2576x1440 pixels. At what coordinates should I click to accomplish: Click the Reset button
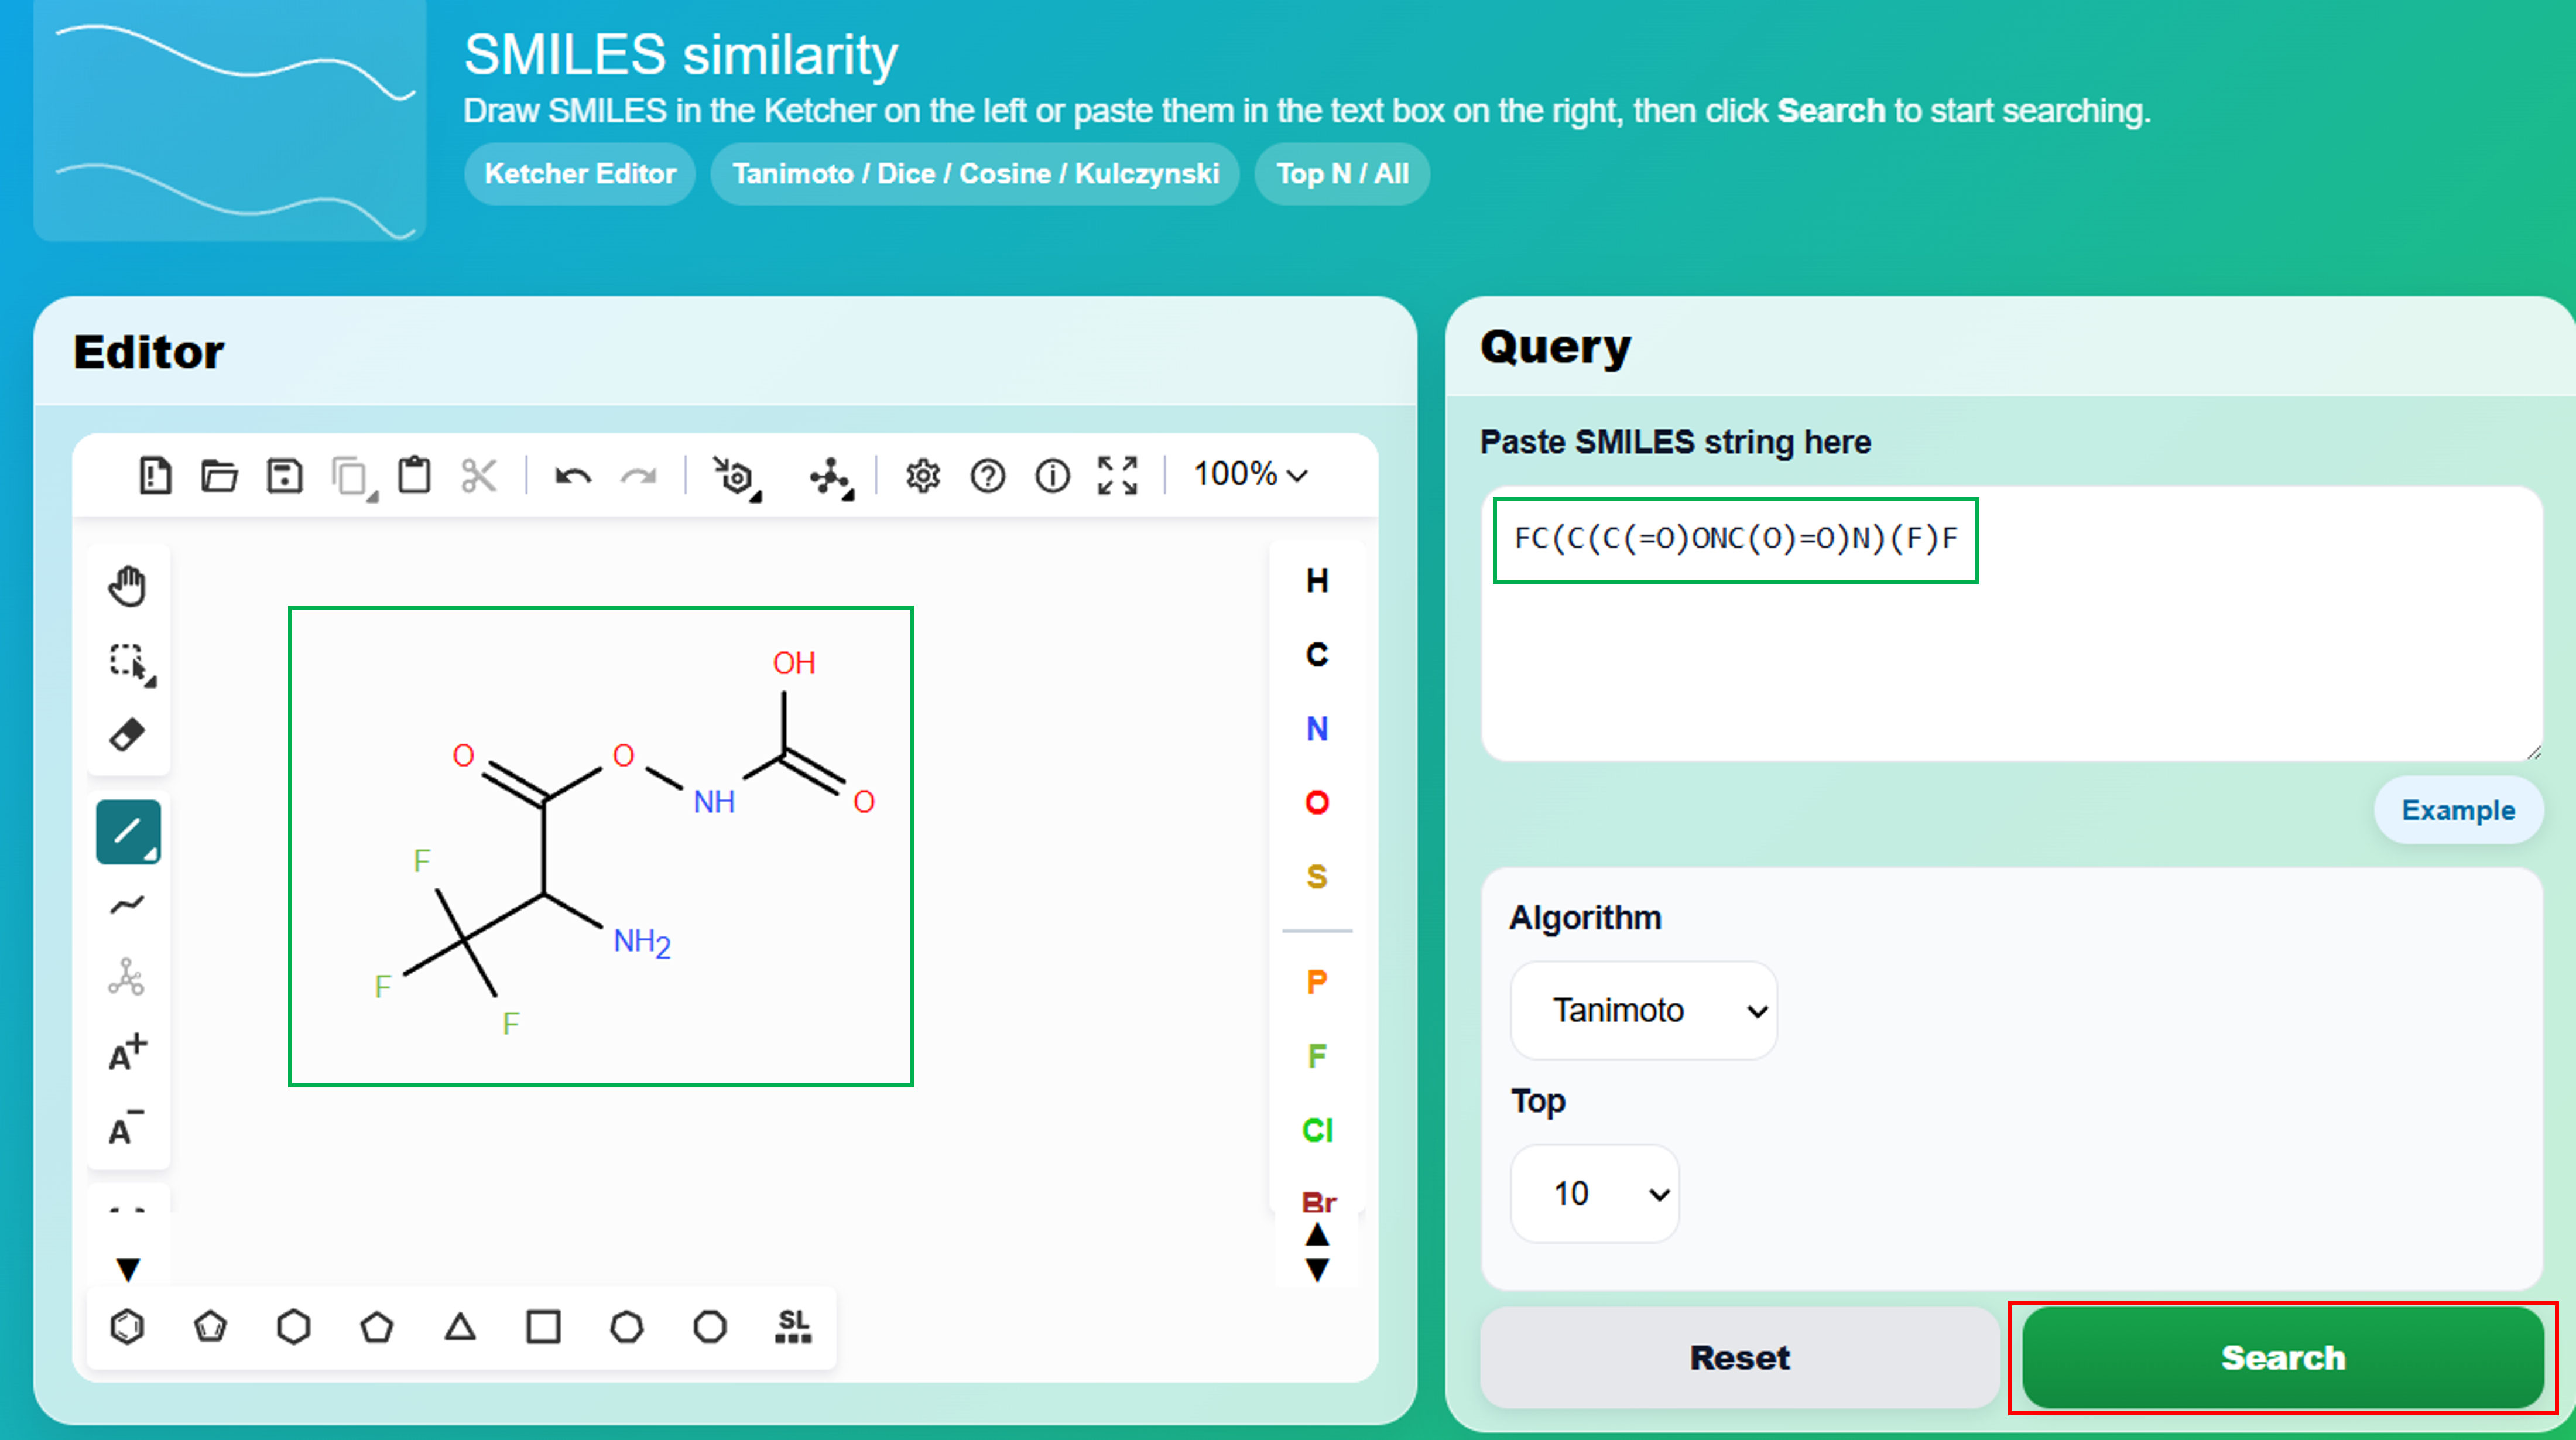click(1740, 1358)
